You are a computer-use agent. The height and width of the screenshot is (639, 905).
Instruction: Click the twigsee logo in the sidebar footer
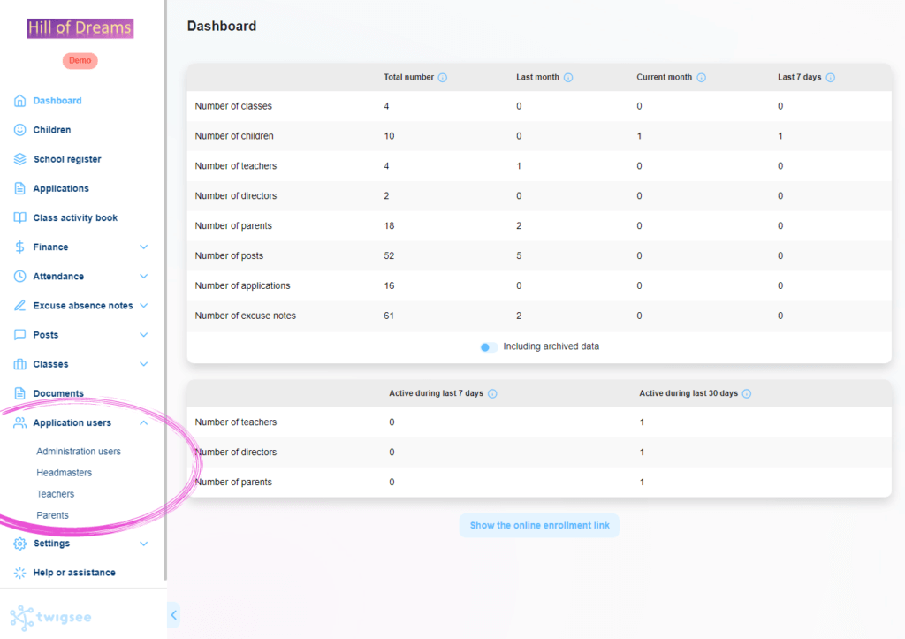click(50, 618)
